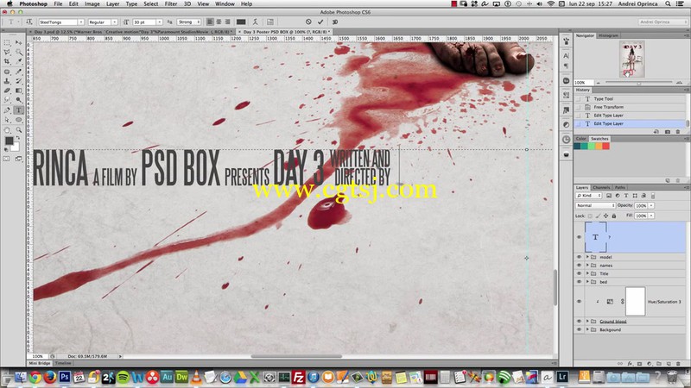Left align text button
The height and width of the screenshot is (388, 691).
pyautogui.click(x=210, y=22)
